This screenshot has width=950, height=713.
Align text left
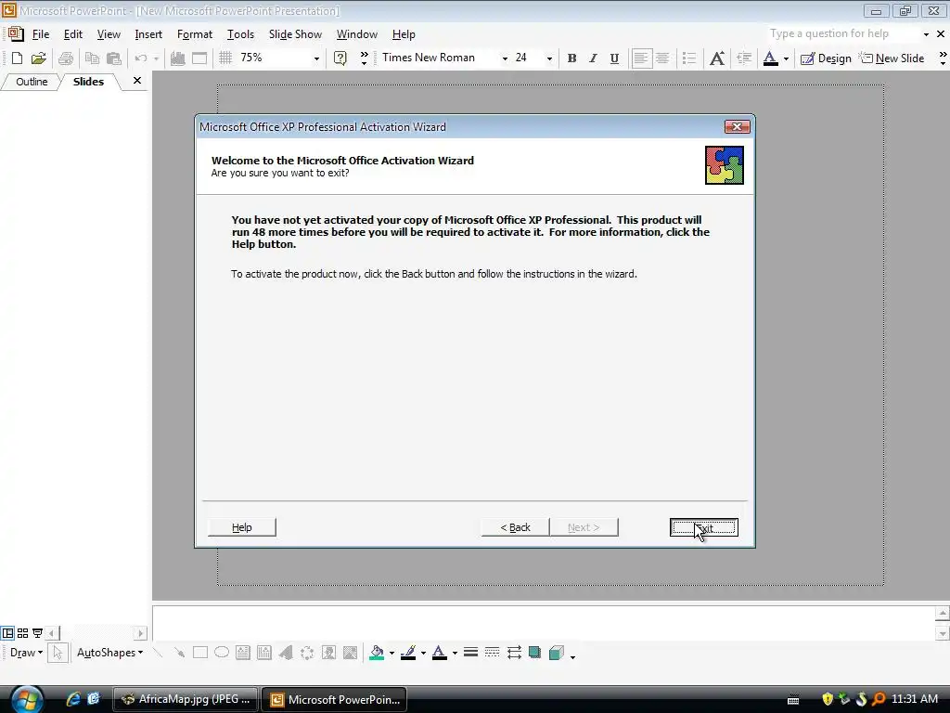pos(641,58)
